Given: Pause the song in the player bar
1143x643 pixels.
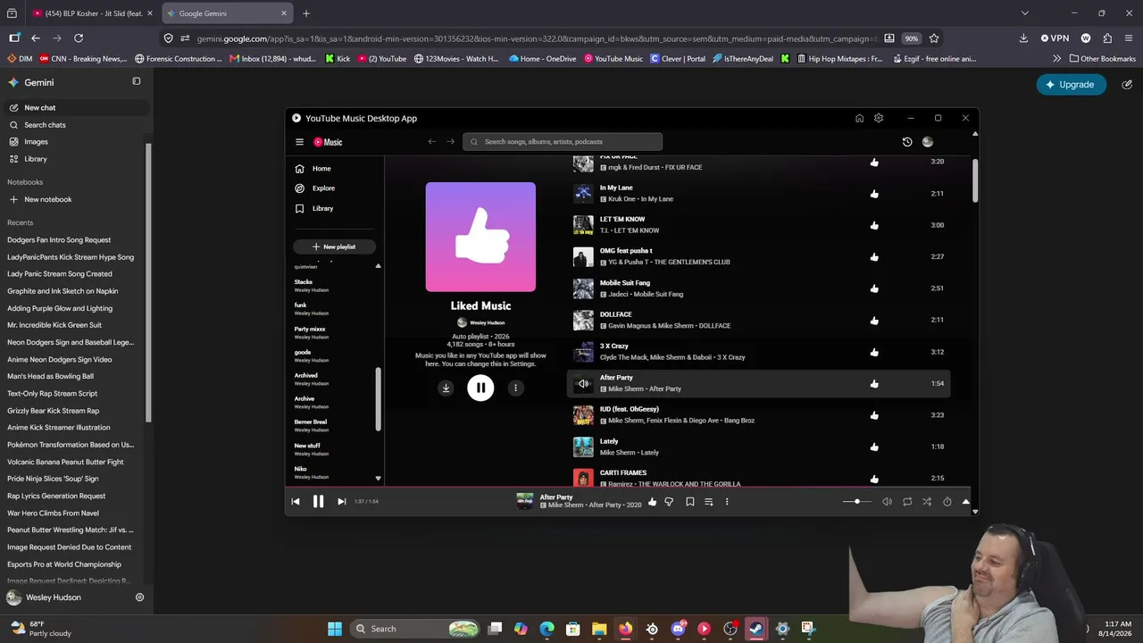Looking at the screenshot, I should point(318,502).
